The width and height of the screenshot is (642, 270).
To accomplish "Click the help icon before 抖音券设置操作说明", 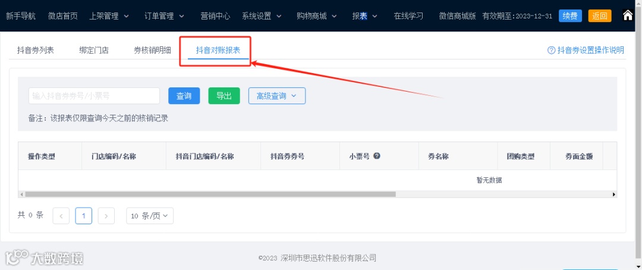I will pos(551,51).
